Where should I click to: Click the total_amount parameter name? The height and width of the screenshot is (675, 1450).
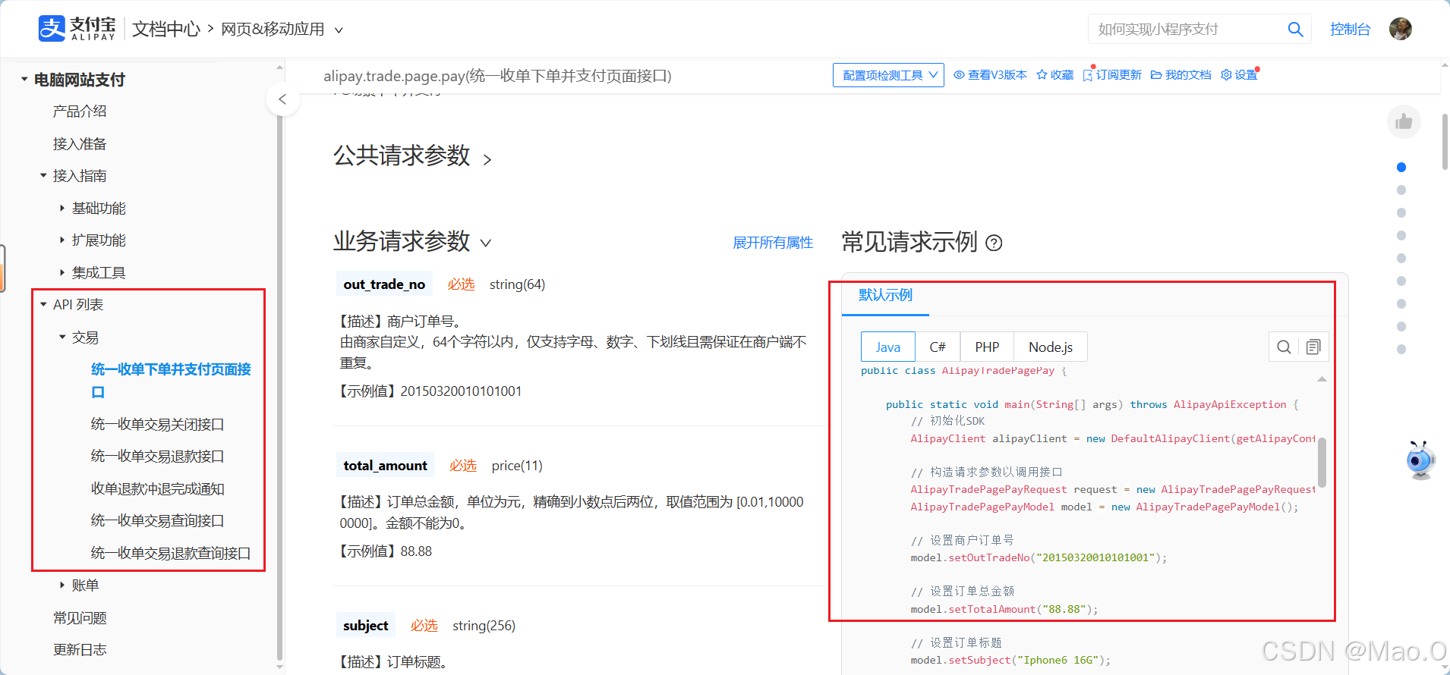click(x=385, y=466)
